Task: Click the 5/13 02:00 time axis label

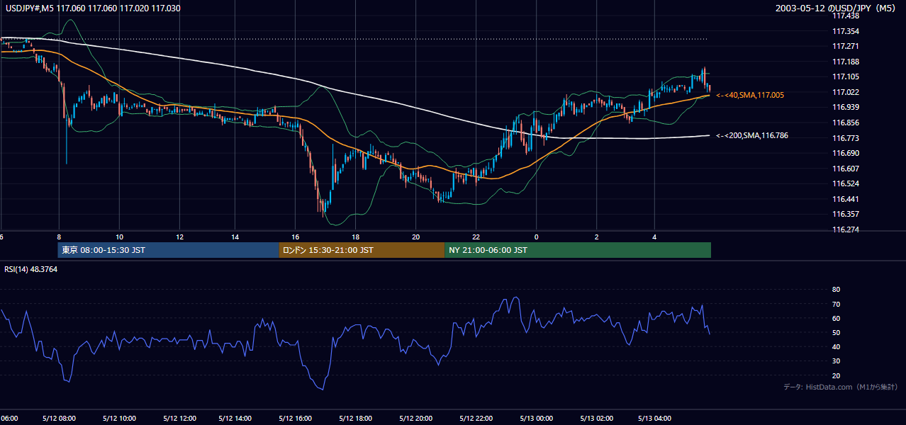Action: point(596,418)
